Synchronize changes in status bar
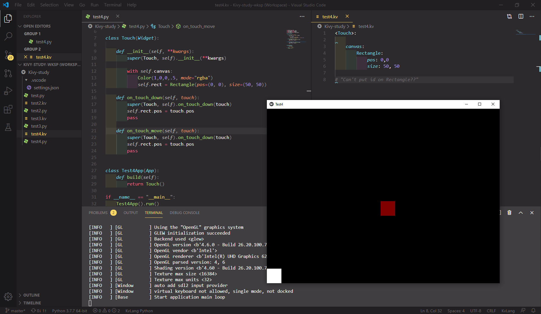 [x=39, y=311]
